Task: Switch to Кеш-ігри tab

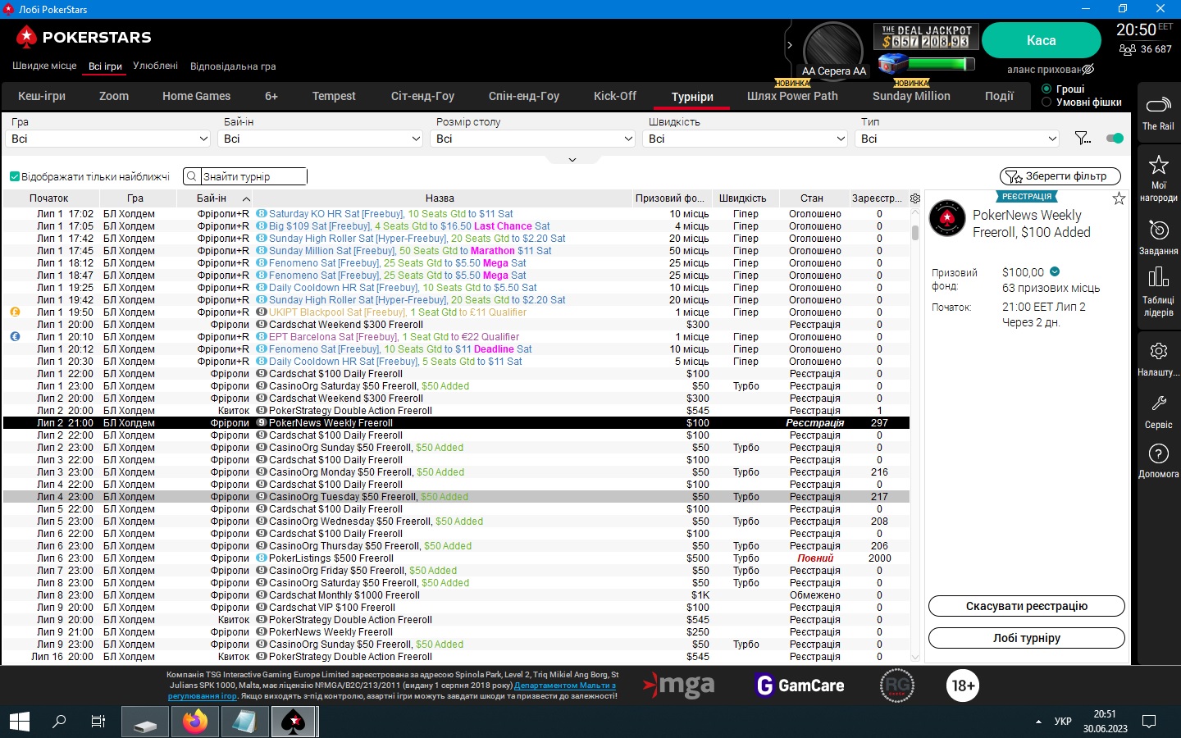Action: (x=42, y=96)
